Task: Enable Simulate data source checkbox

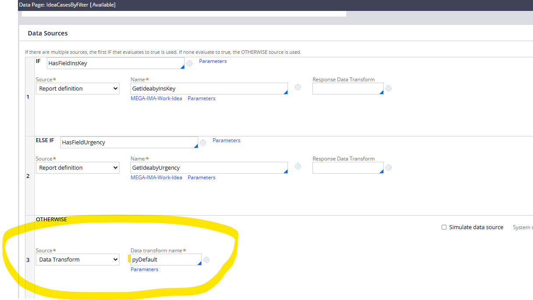Action: (x=444, y=227)
